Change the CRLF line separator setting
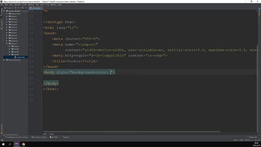The width and height of the screenshot is (261, 147). (x=241, y=140)
